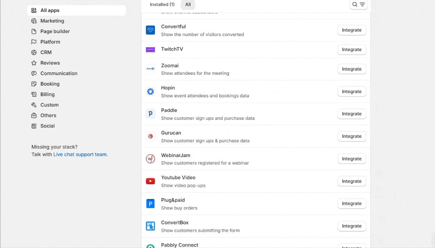Integrate the ConvertBox app
Screen dimensions: 435x248
[x=351, y=226]
